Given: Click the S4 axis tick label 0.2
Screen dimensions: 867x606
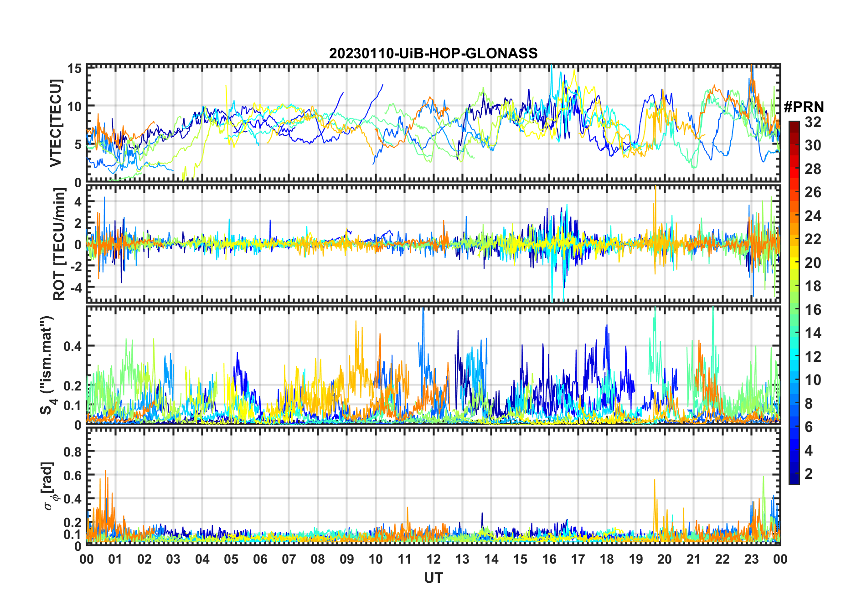Looking at the screenshot, I should coord(72,385).
